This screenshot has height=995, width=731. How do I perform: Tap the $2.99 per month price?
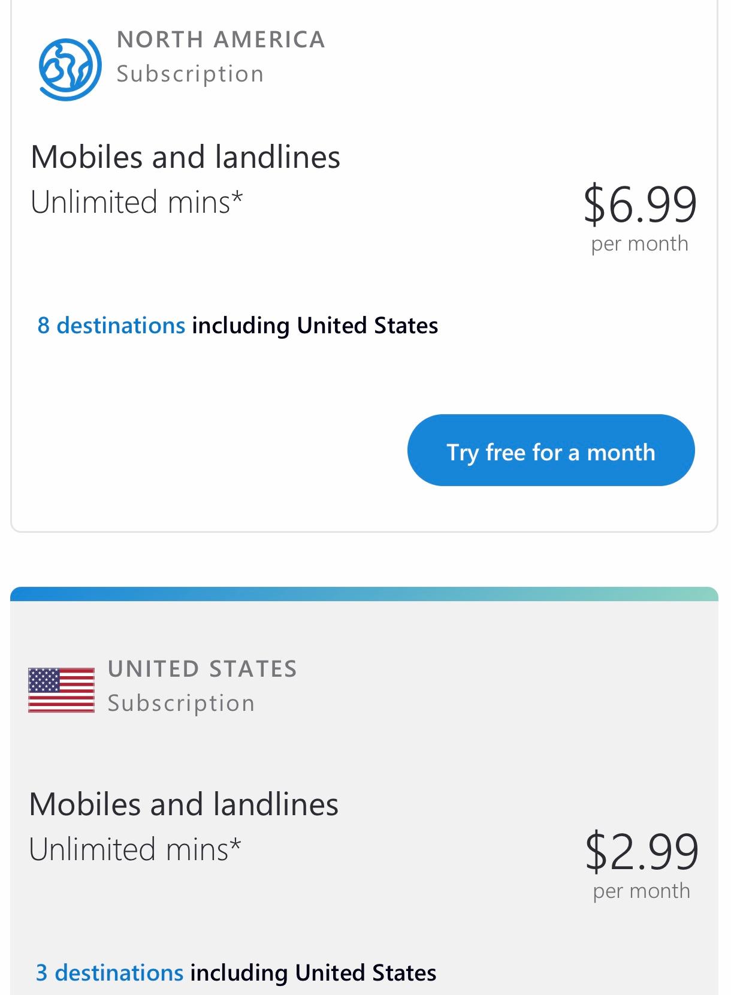click(x=642, y=864)
